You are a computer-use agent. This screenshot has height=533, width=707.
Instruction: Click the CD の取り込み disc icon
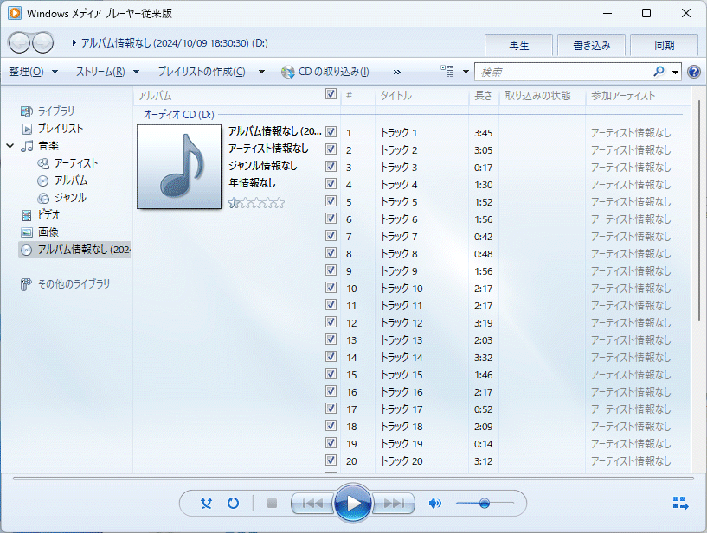pyautogui.click(x=287, y=72)
